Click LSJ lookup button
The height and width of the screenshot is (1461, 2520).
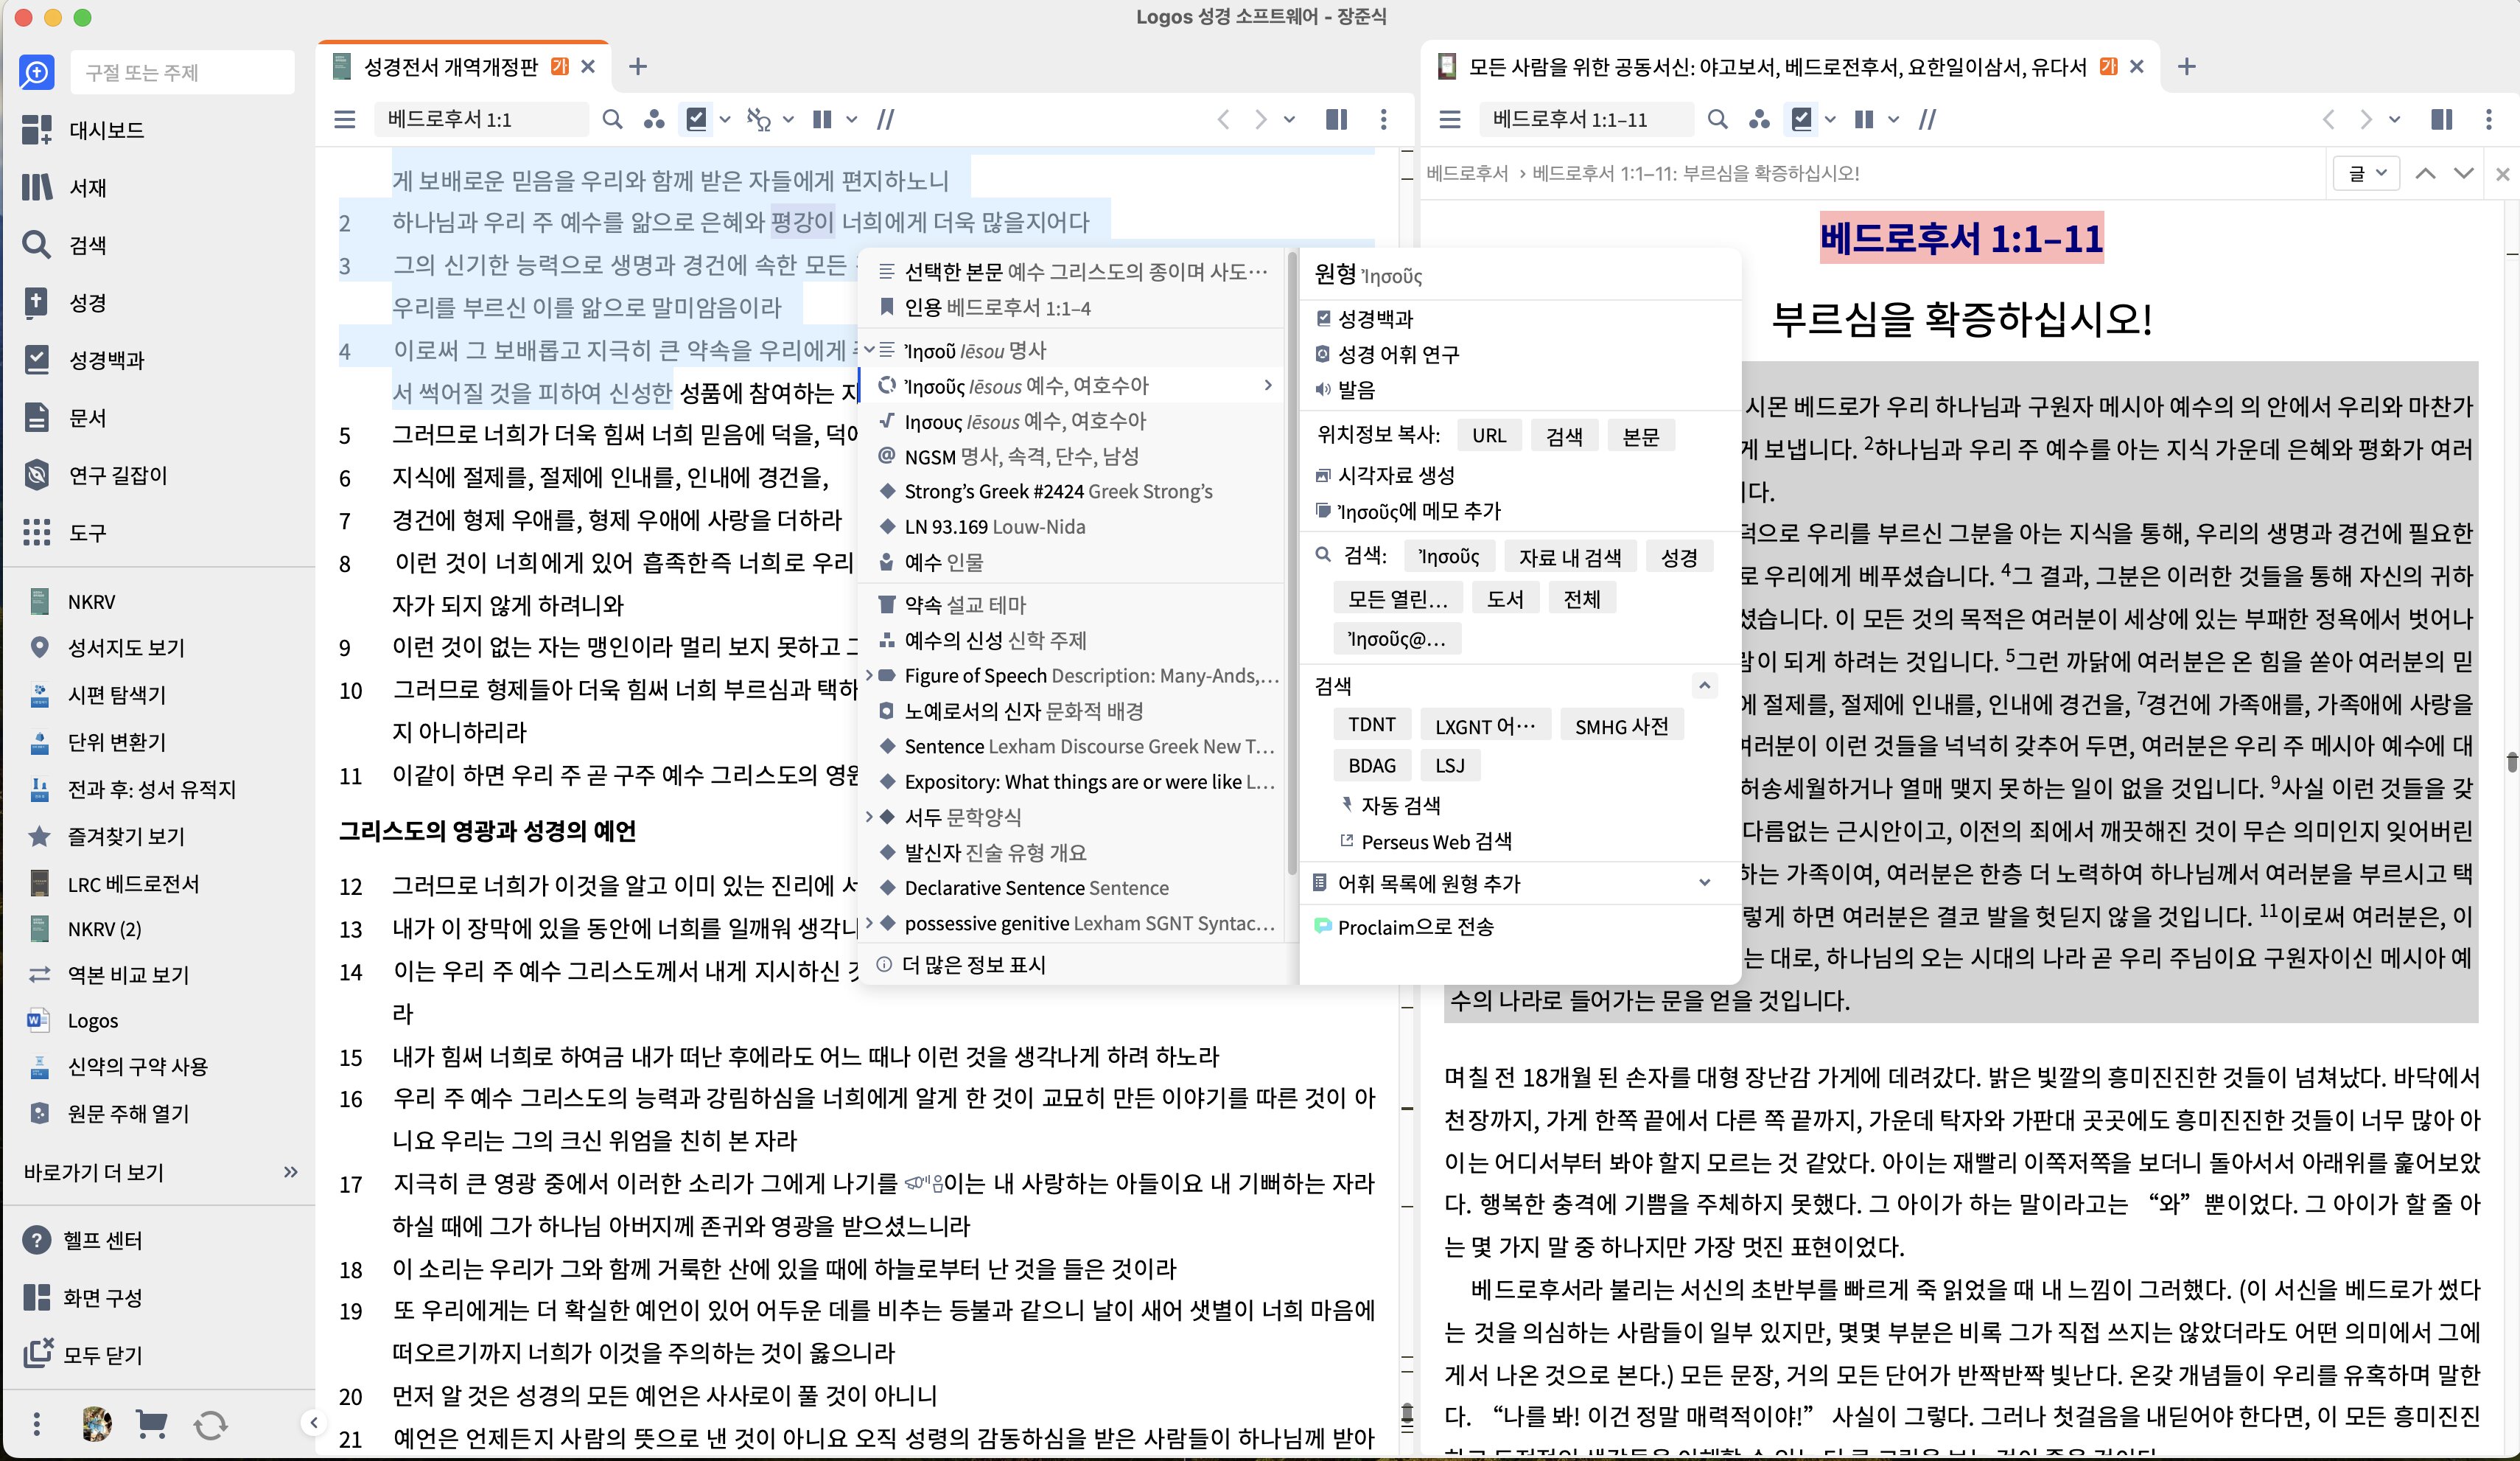(1450, 766)
